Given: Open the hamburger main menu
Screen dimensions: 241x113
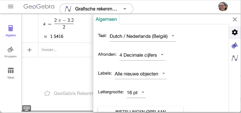Looking at the screenshot, I should coord(11,6).
